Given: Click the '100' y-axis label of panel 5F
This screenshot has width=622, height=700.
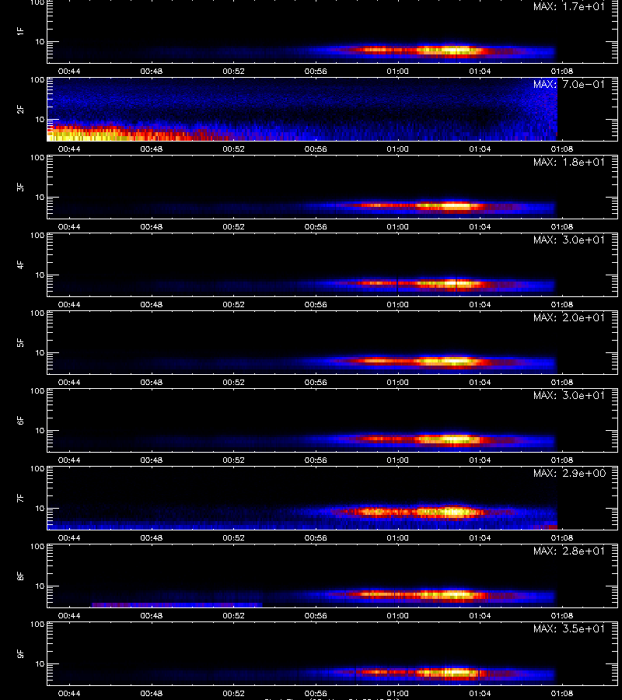Looking at the screenshot, I should (x=37, y=313).
